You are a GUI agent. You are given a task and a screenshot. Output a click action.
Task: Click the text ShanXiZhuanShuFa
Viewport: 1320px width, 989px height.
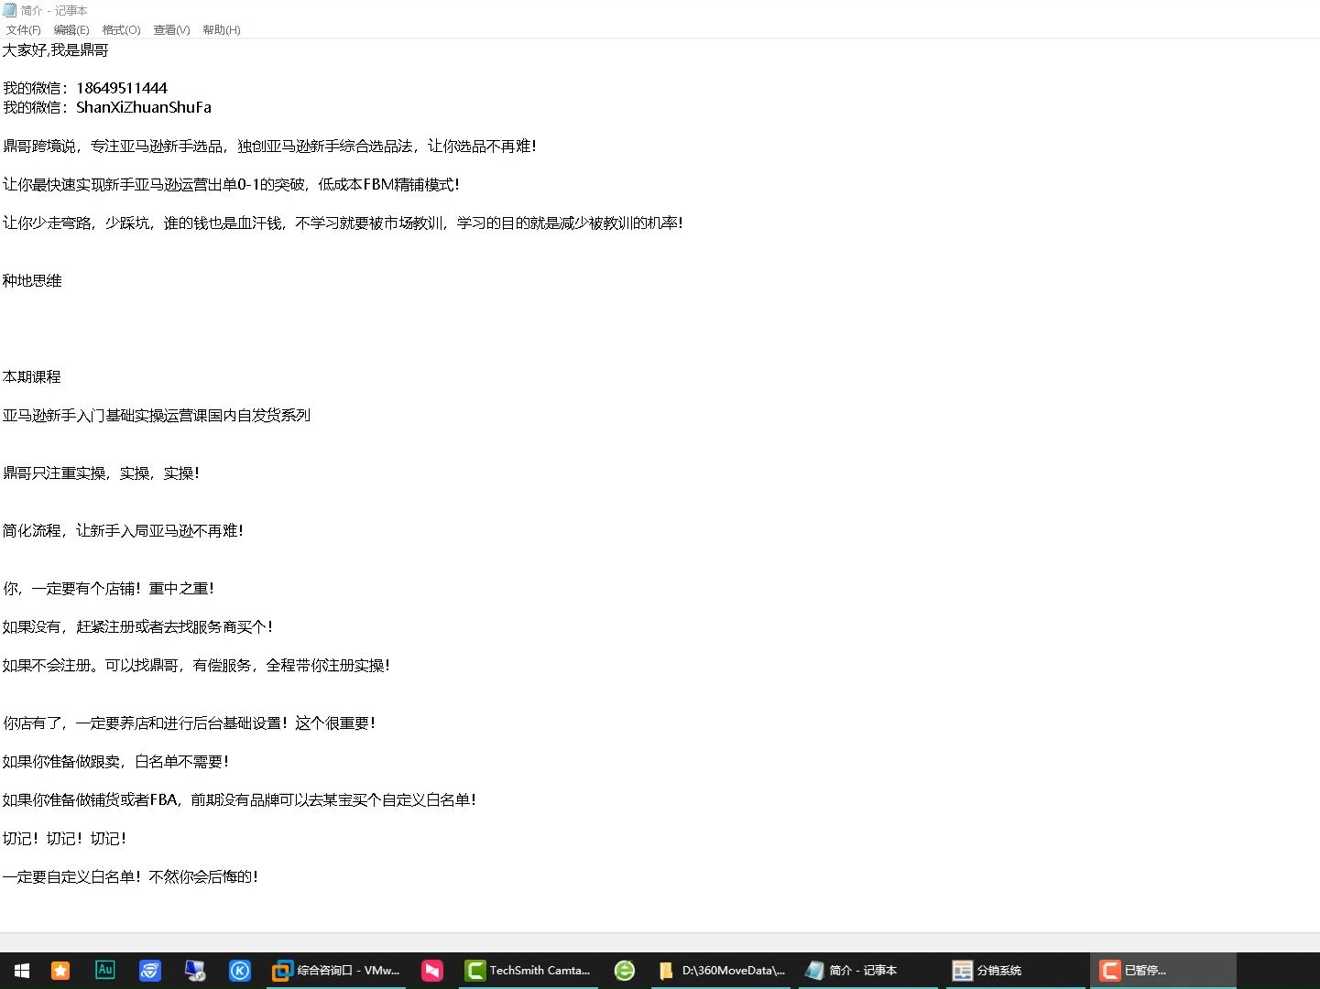point(144,107)
